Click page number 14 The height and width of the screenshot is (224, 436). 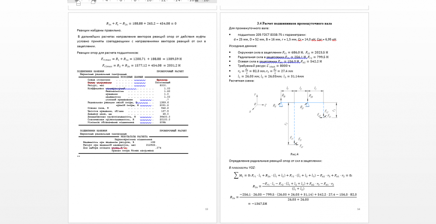click(358, 209)
